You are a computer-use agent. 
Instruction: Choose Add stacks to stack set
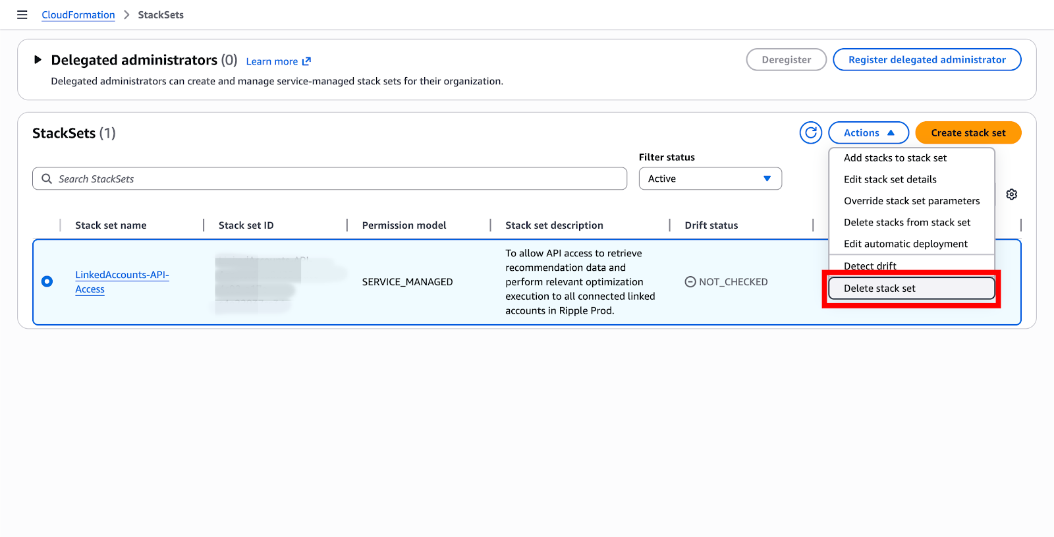tap(912, 158)
